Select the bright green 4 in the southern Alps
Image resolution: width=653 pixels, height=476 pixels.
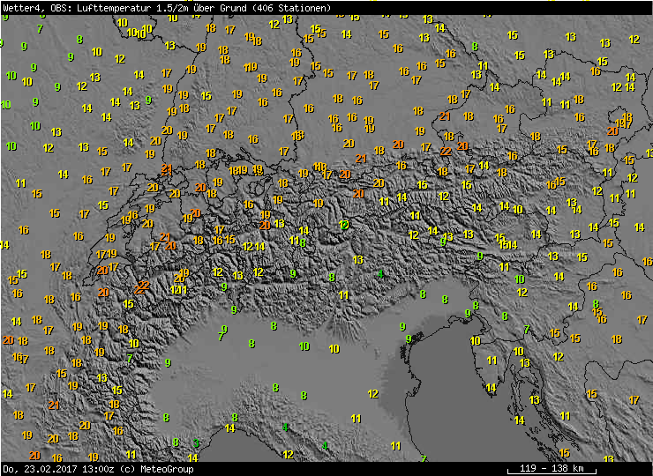point(380,274)
